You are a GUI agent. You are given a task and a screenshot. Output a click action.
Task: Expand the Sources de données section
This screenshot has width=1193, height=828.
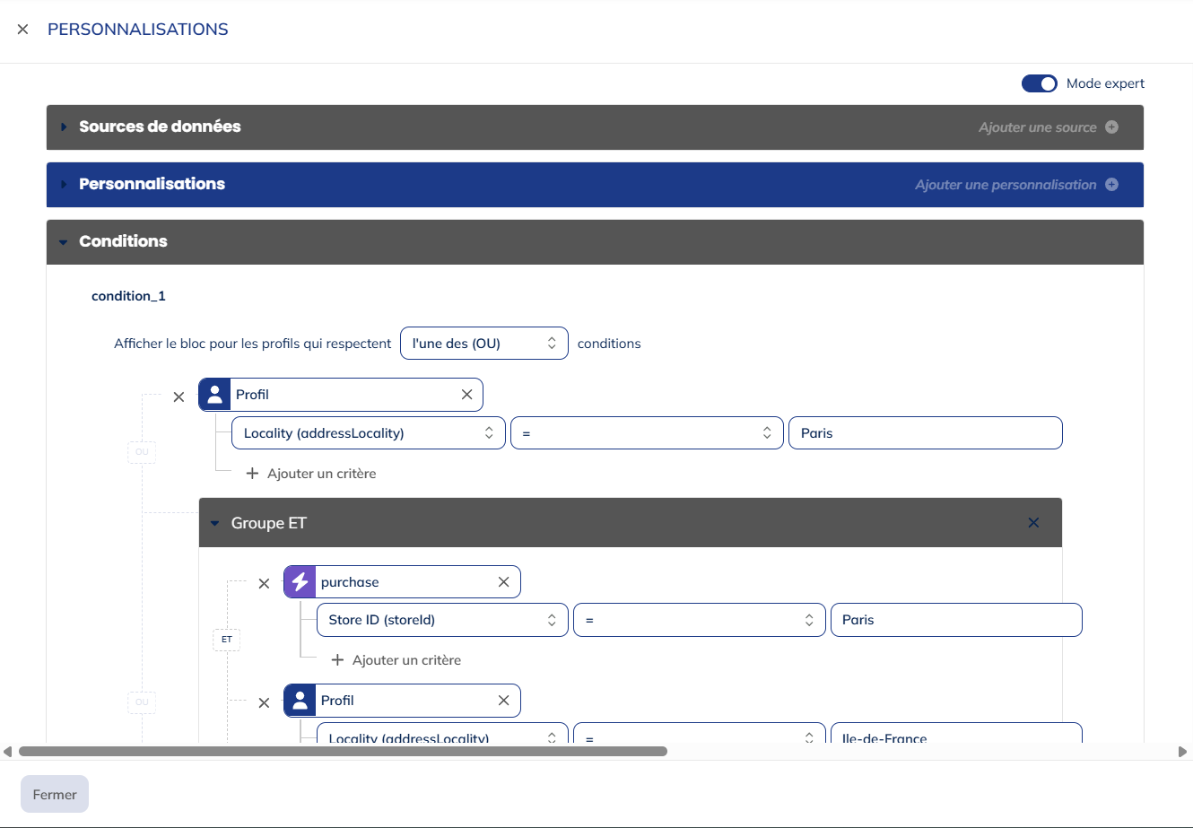click(x=160, y=127)
